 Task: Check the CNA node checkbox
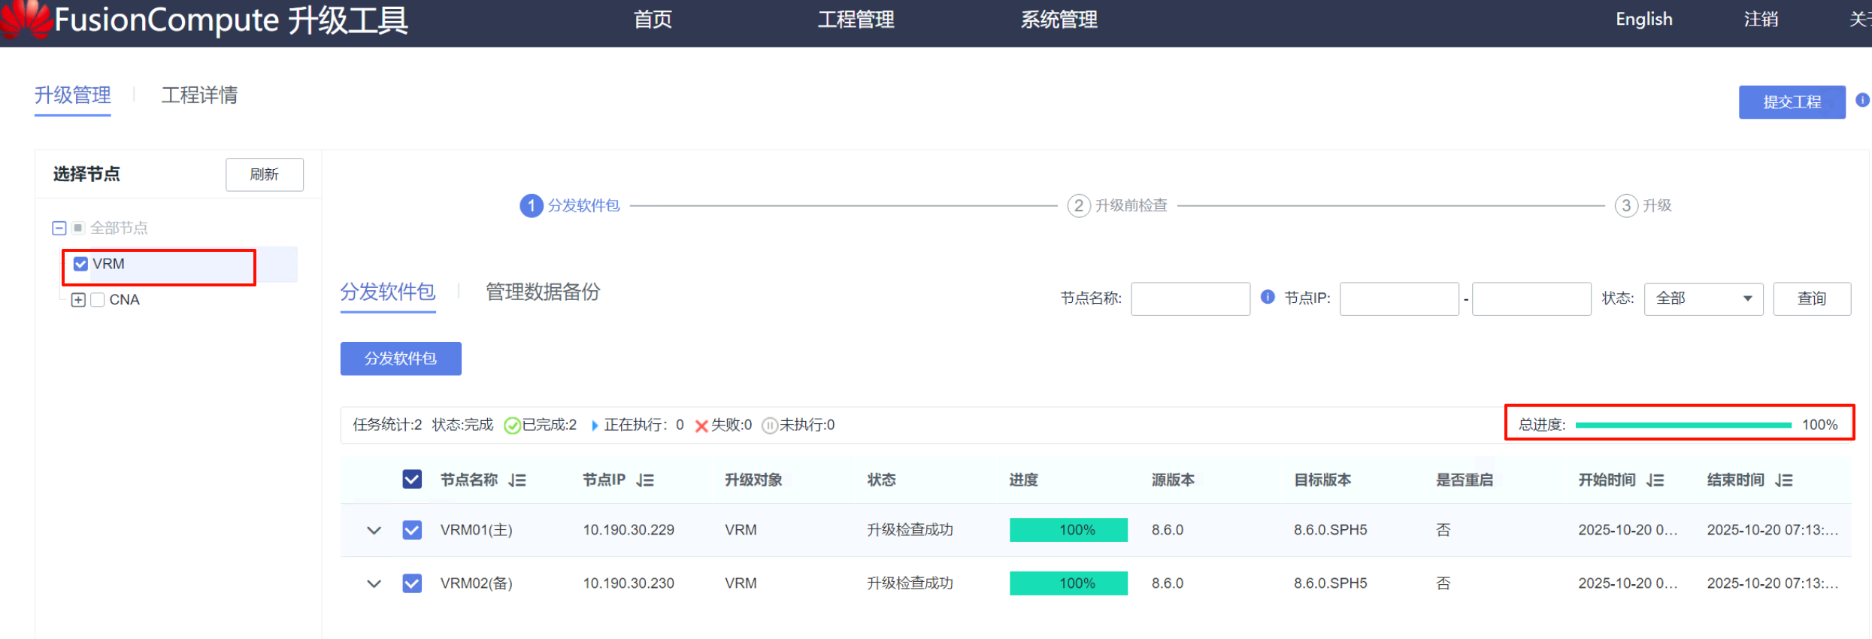tap(98, 300)
